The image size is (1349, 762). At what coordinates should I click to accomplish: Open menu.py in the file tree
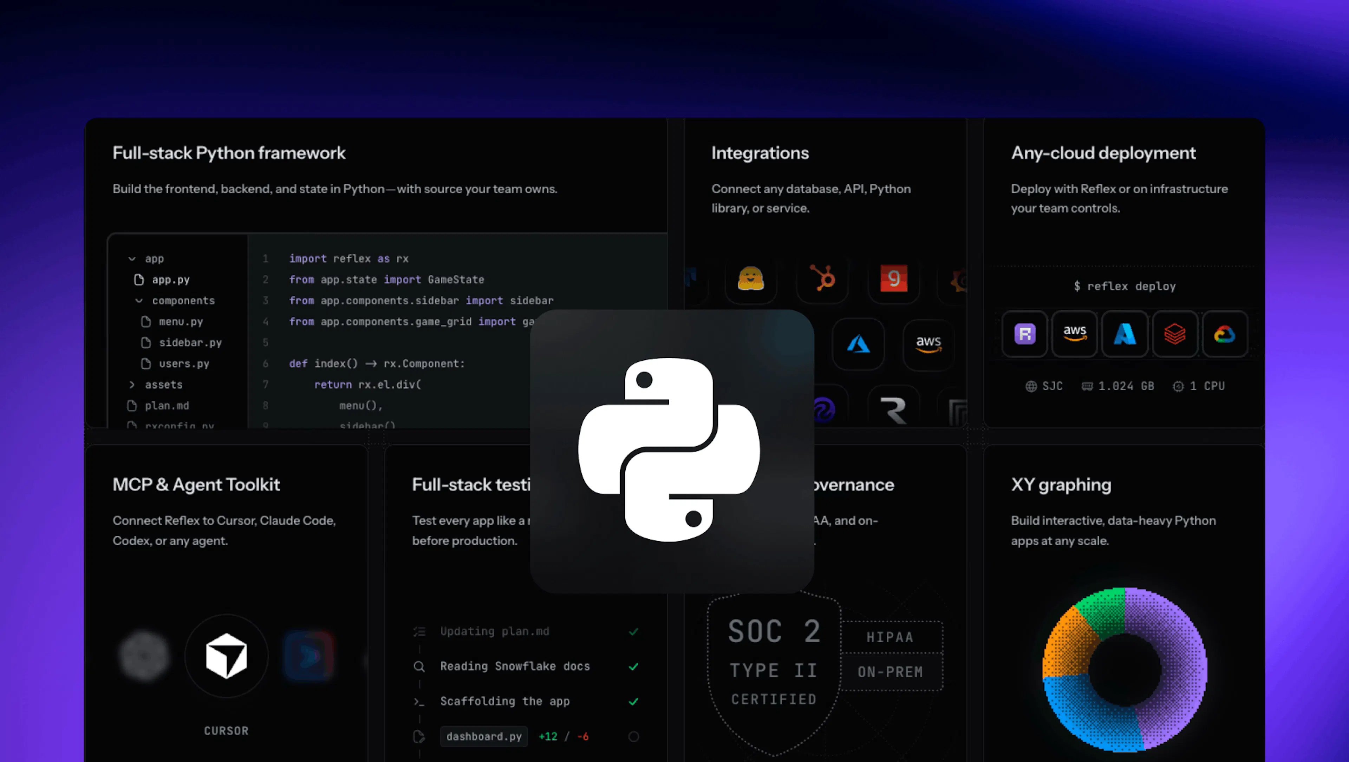pos(172,321)
